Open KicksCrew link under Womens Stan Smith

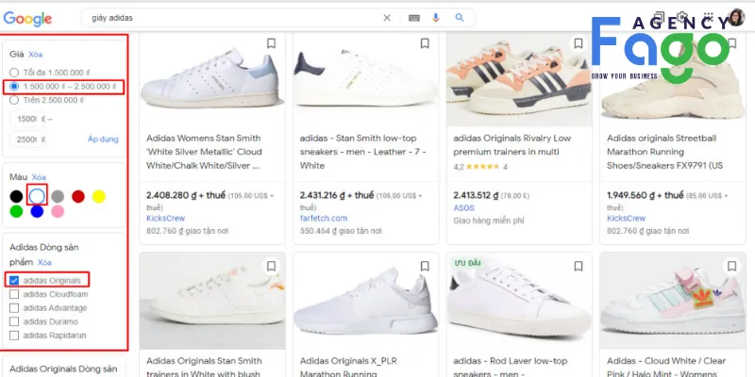(x=166, y=219)
